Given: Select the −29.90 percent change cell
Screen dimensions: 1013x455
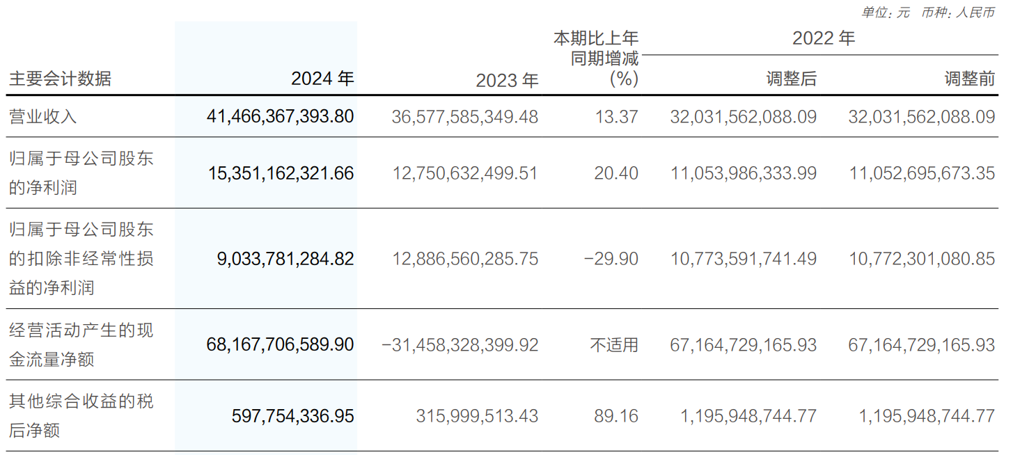Looking at the screenshot, I should pyautogui.click(x=611, y=259).
